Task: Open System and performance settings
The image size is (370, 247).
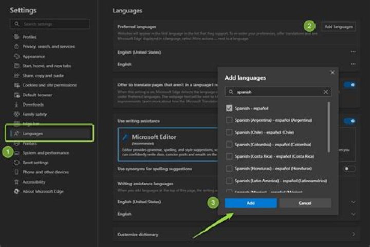Action: [x=46, y=153]
